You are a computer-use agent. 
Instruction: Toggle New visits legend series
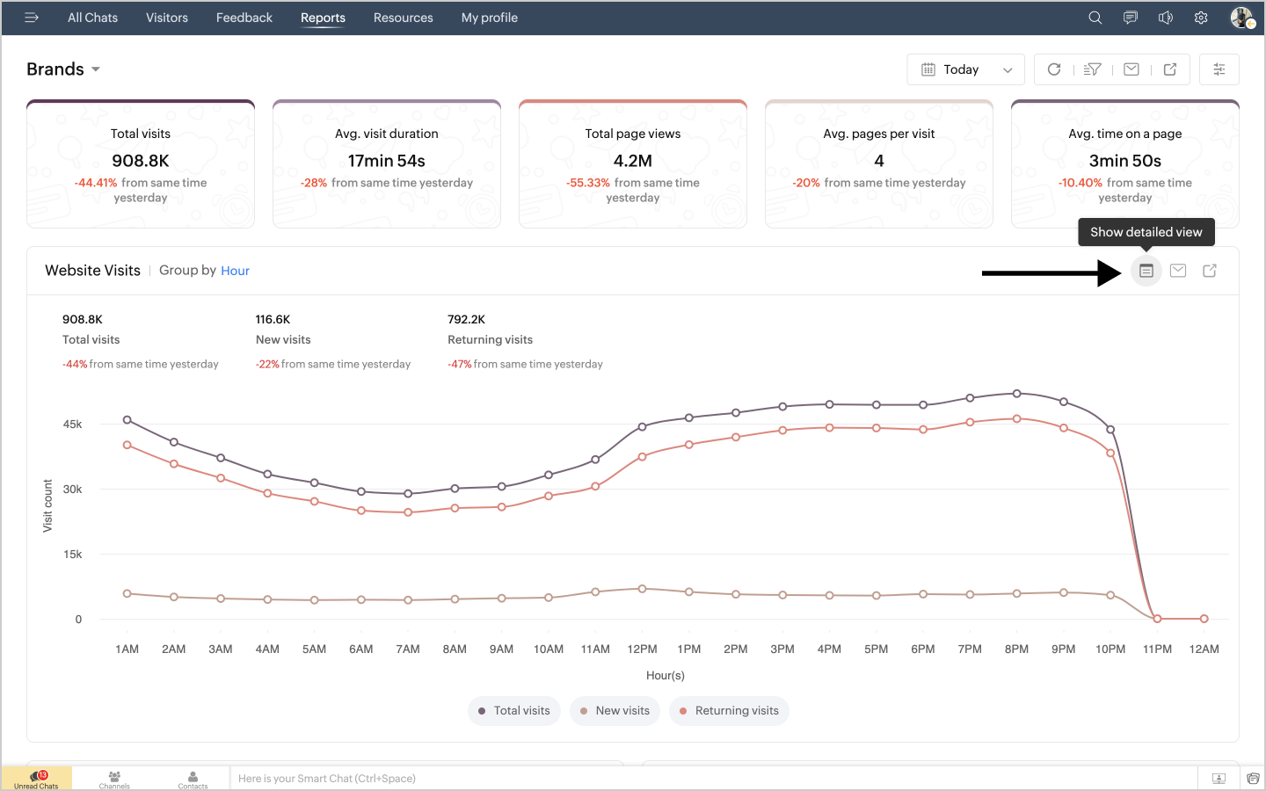[615, 711]
